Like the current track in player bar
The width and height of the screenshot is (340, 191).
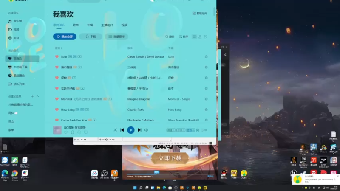click(66, 132)
